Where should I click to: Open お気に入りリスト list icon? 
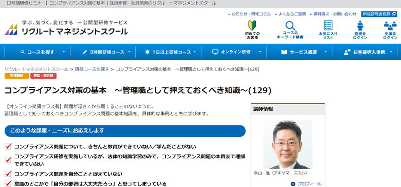click(328, 25)
